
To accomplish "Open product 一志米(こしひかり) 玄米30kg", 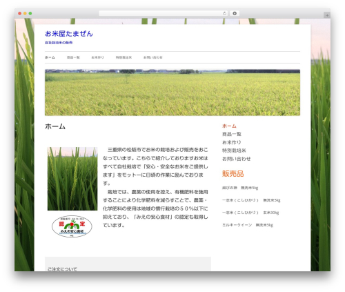I will (x=250, y=213).
